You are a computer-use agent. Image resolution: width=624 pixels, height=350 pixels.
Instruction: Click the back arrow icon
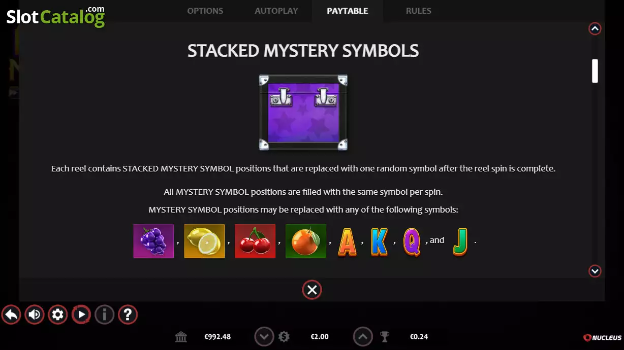click(11, 315)
